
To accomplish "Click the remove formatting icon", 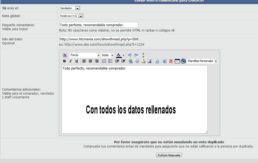I will pyautogui.click(x=64, y=55).
